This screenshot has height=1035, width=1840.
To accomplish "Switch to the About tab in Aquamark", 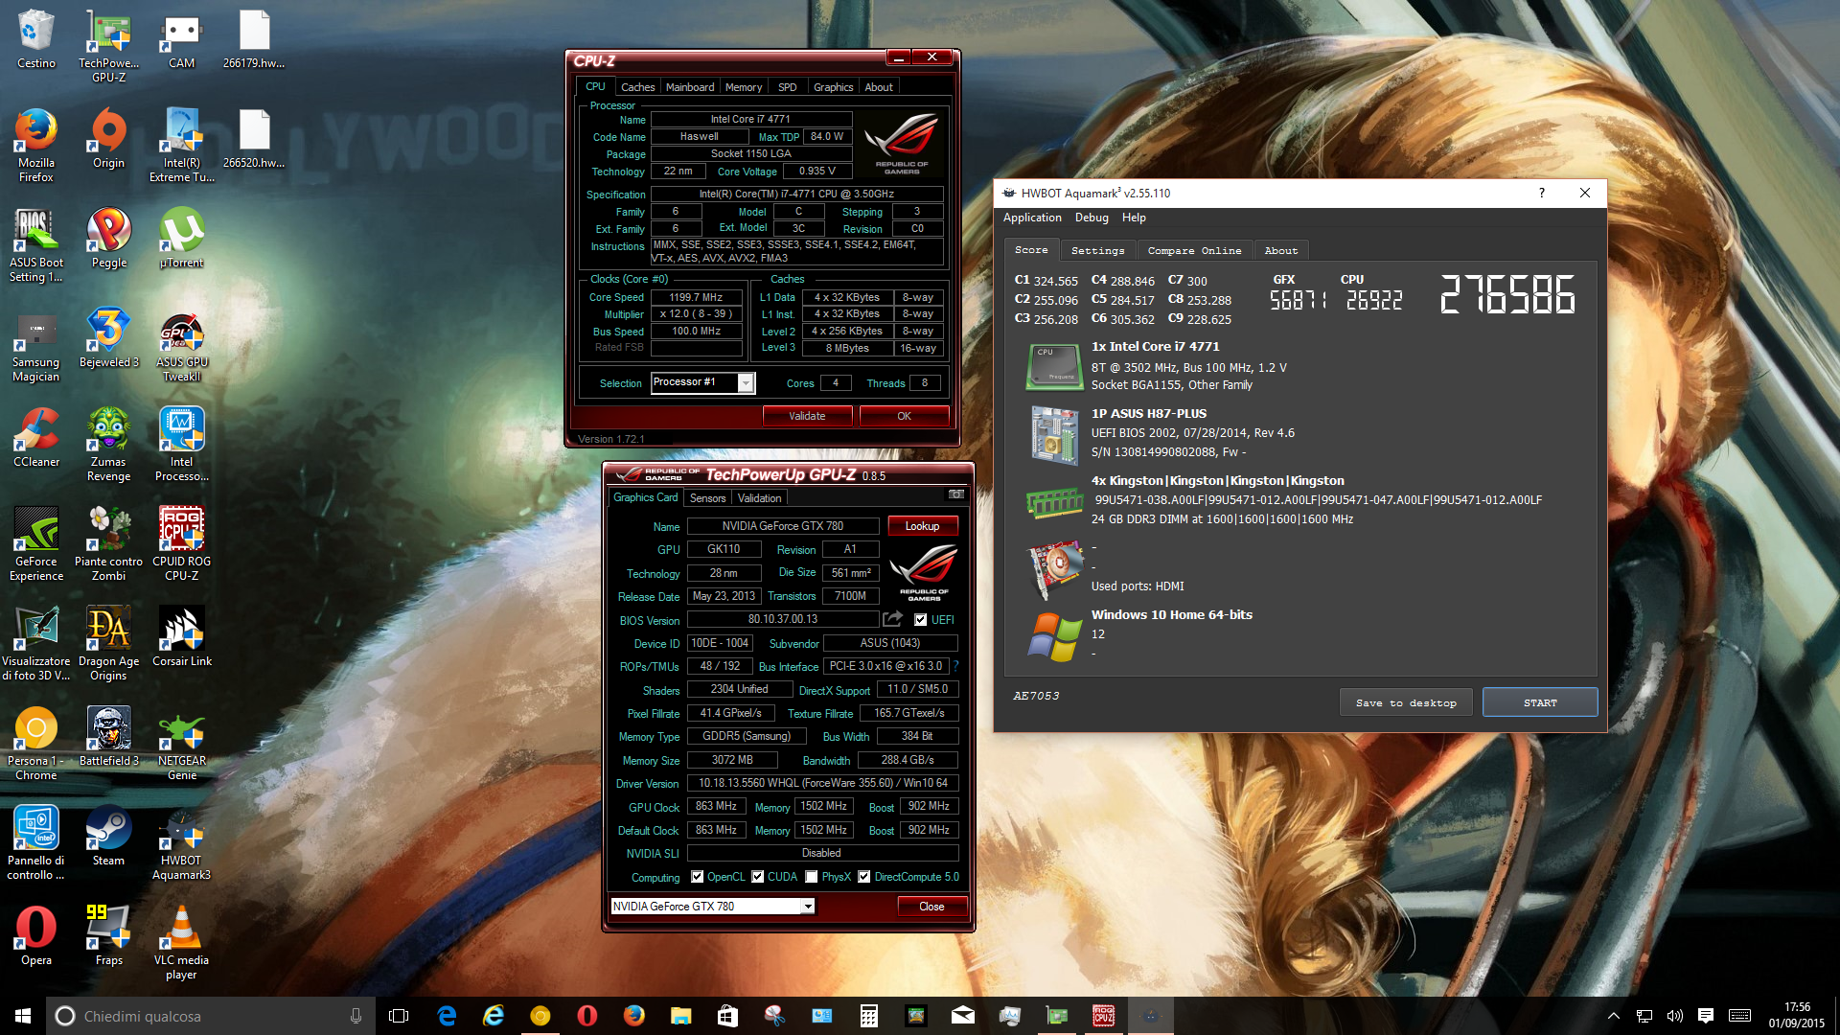I will point(1280,251).
